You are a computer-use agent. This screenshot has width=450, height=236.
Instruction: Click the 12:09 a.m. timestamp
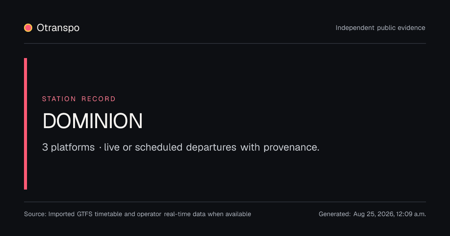410,214
